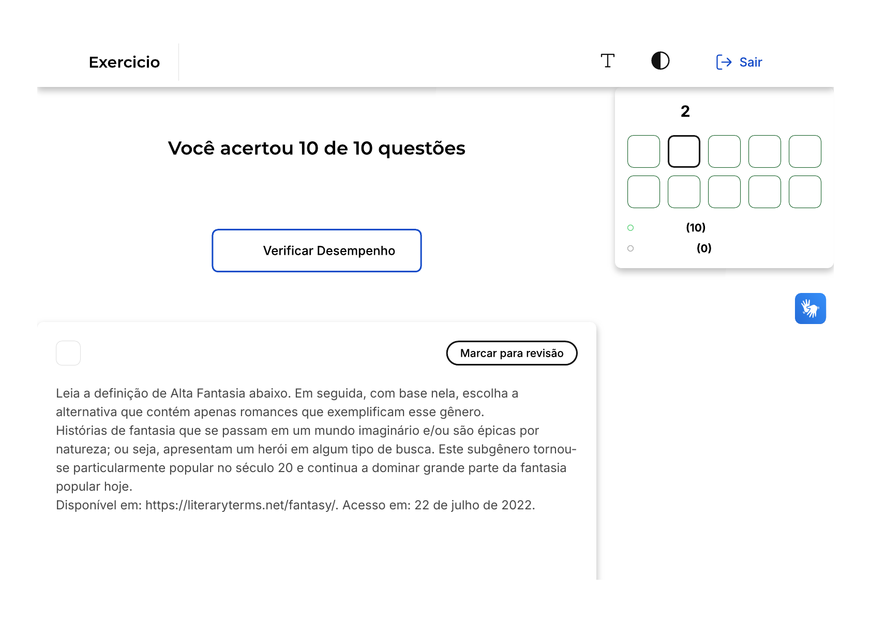871x617 pixels.
Task: Click the text size T icon
Action: [608, 61]
